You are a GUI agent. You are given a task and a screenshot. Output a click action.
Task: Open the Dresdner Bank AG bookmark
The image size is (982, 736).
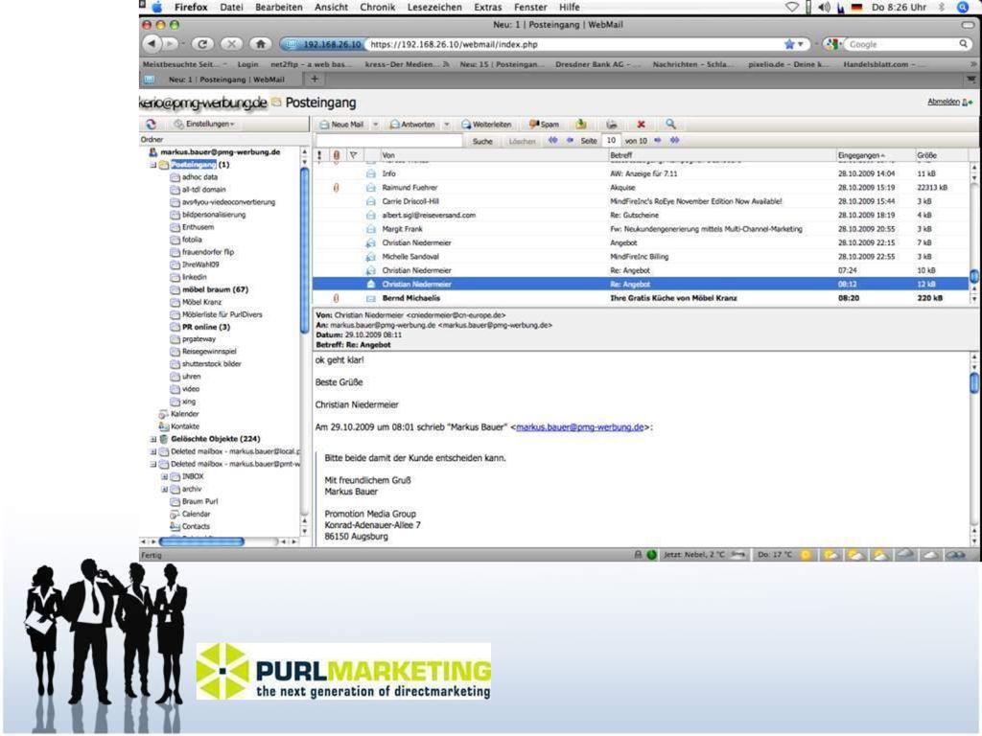pyautogui.click(x=596, y=64)
